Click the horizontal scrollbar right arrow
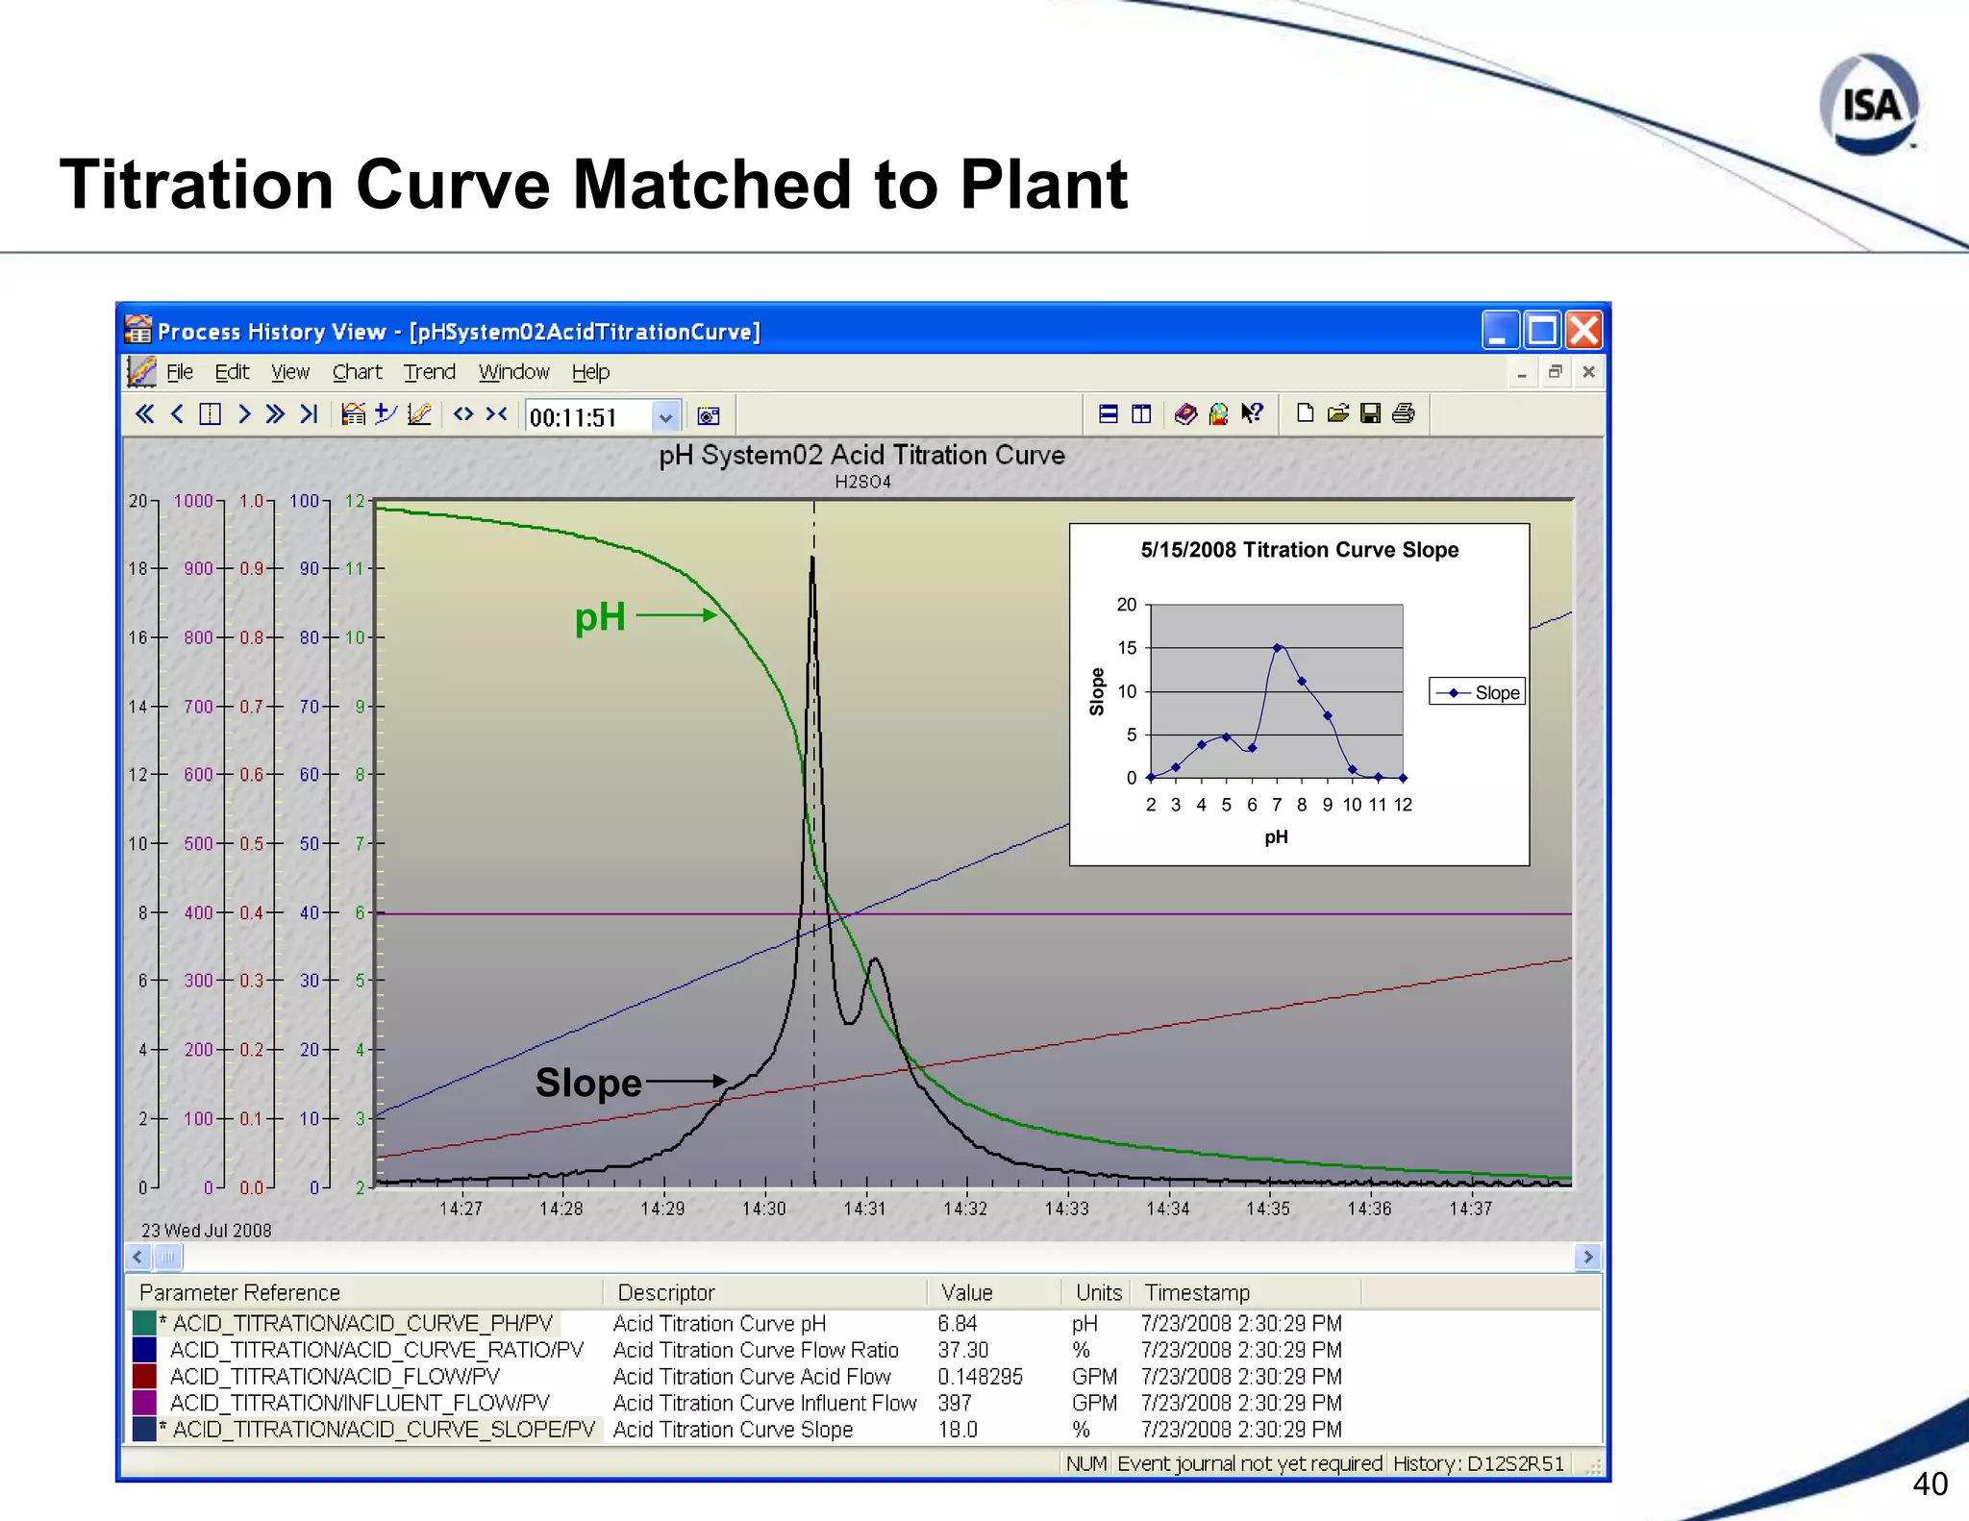The image size is (1969, 1521). [1587, 1258]
